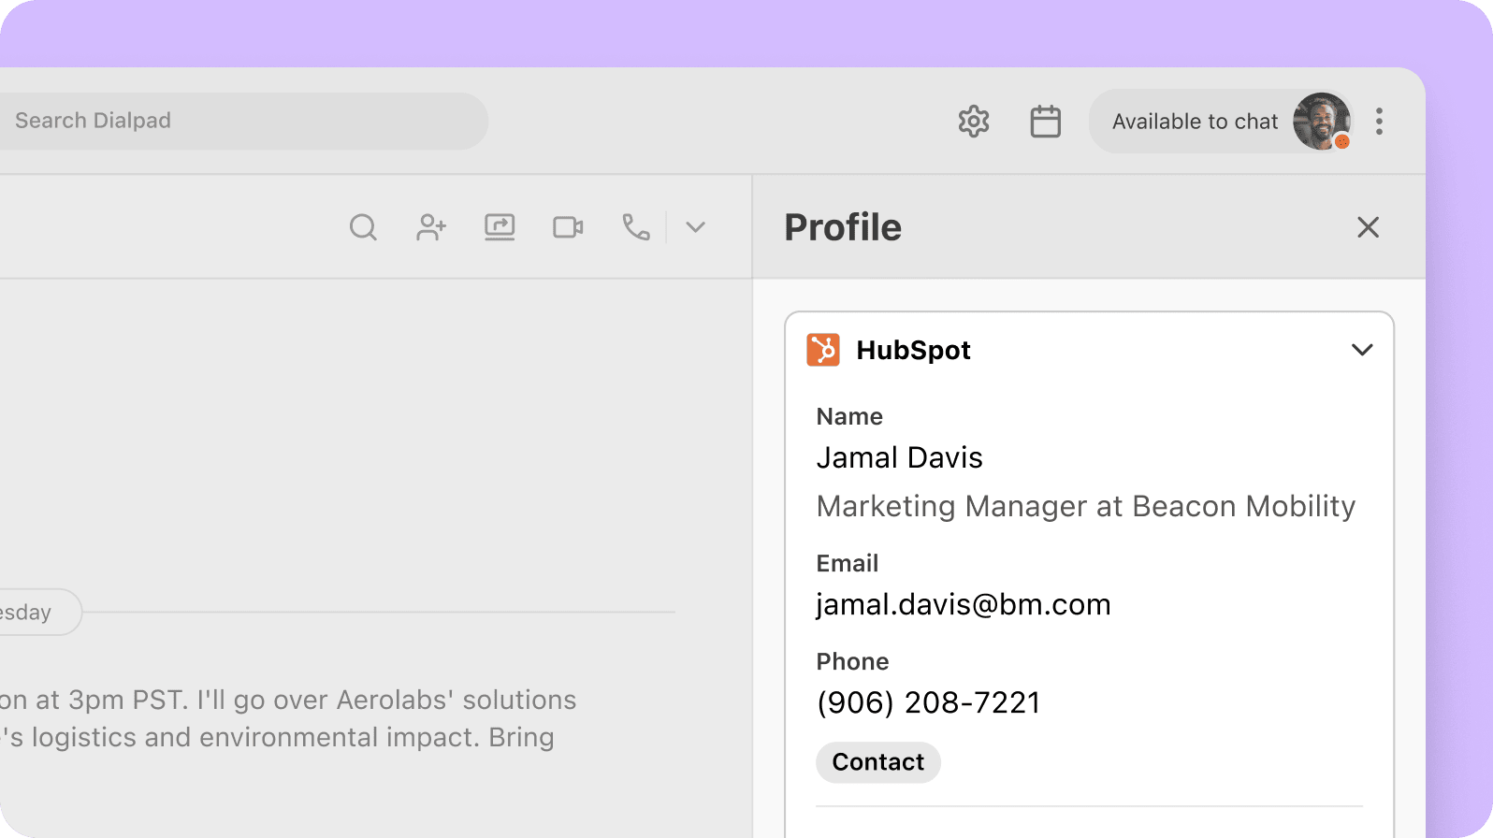Click the Profile panel heading

coord(843,227)
